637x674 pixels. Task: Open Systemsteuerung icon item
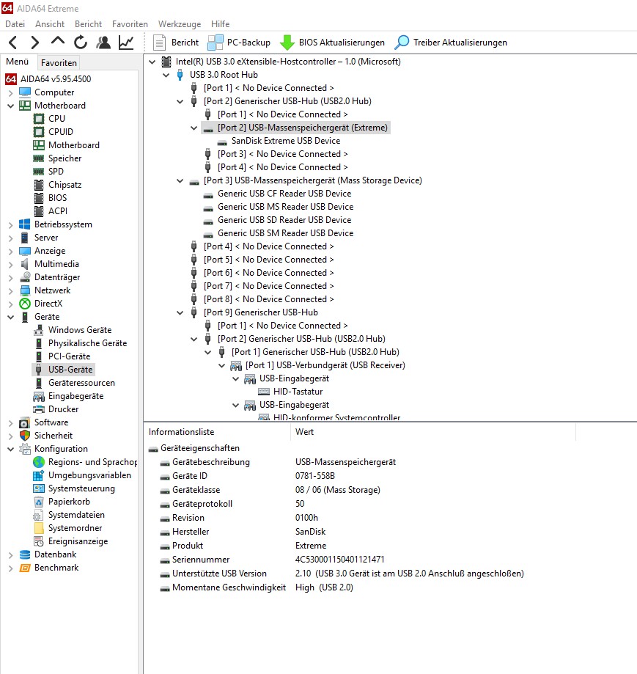click(x=39, y=488)
